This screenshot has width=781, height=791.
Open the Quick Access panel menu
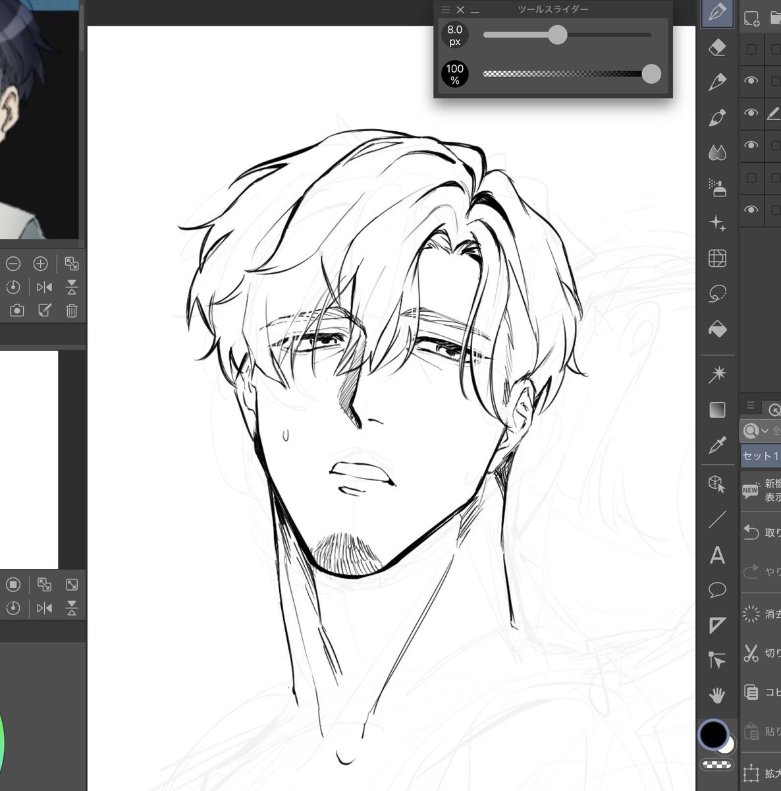(750, 405)
